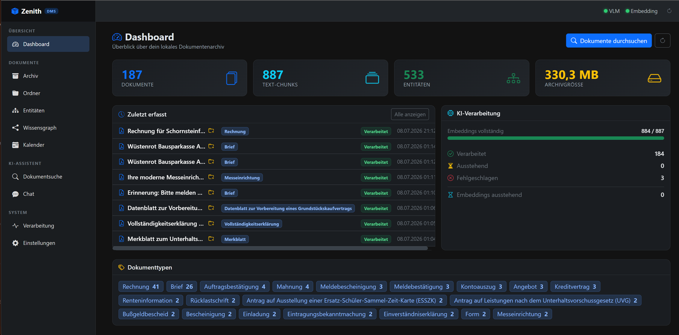This screenshot has width=679, height=335.
Task: Click the KI-Verarbeitung chip icon
Action: click(x=451, y=113)
